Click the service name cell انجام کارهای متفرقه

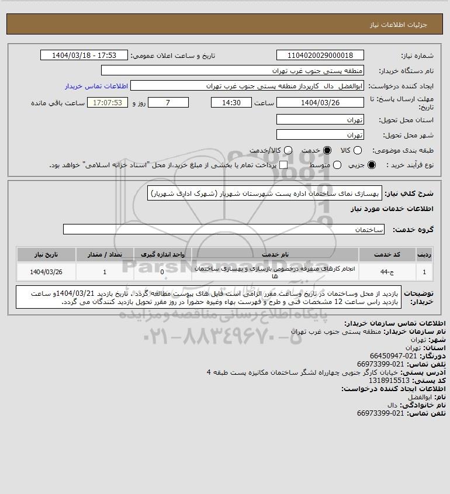click(275, 272)
